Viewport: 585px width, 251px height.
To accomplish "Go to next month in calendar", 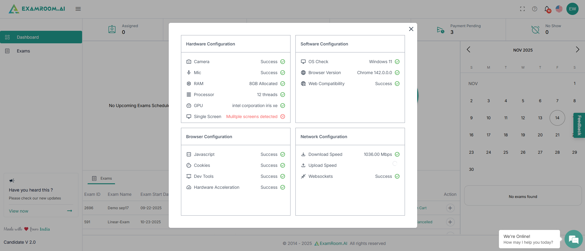I will click(577, 50).
